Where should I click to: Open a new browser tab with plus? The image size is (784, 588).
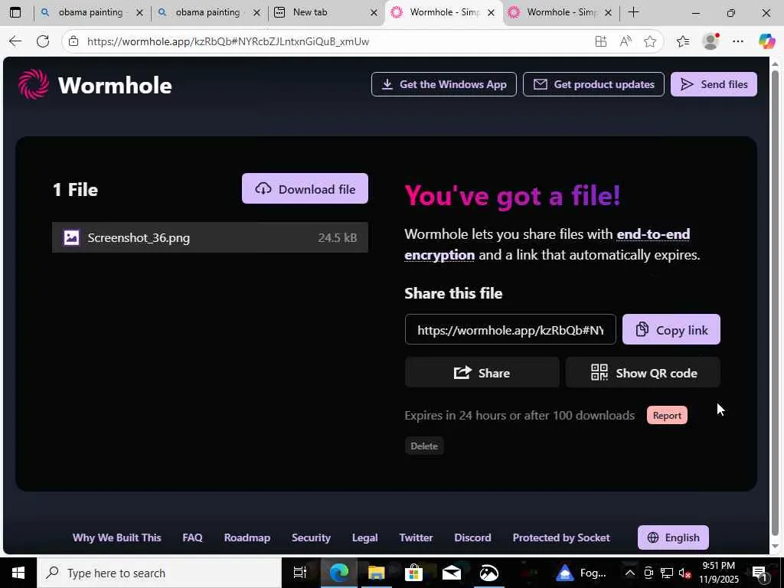(x=633, y=12)
